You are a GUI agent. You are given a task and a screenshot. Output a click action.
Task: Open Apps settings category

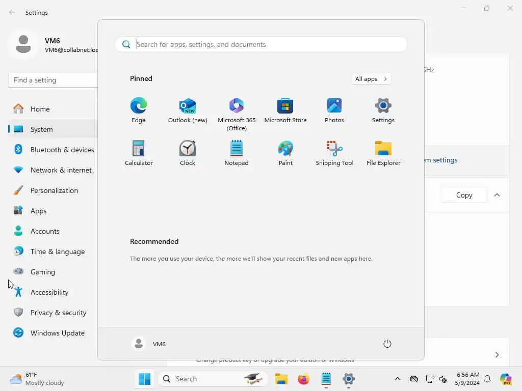[x=53, y=211]
